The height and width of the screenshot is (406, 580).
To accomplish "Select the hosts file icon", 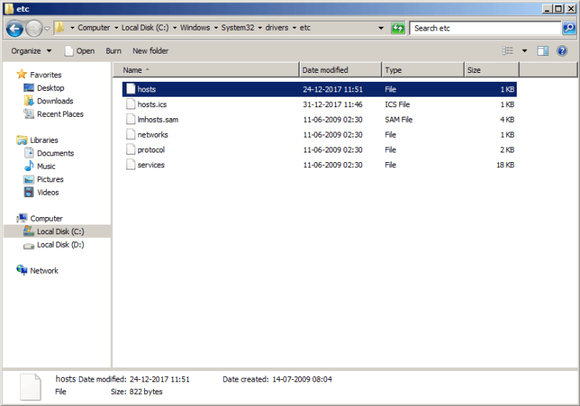I will (131, 89).
